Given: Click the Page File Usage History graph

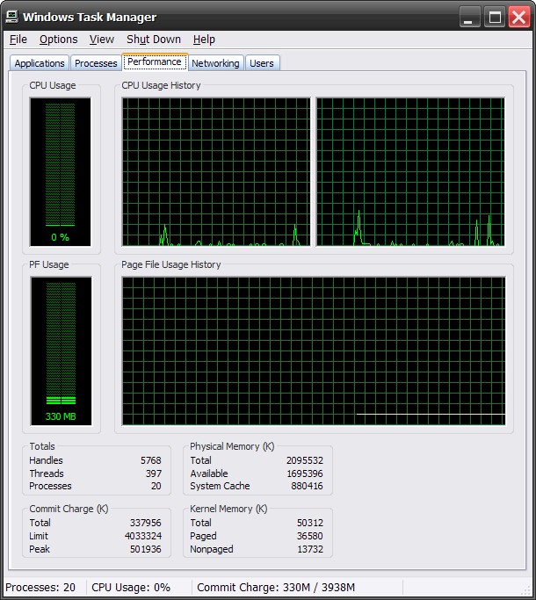Looking at the screenshot, I should click(x=314, y=351).
